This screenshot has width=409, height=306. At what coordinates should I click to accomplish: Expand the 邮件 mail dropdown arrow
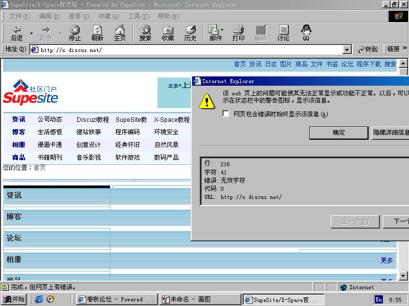(x=222, y=30)
